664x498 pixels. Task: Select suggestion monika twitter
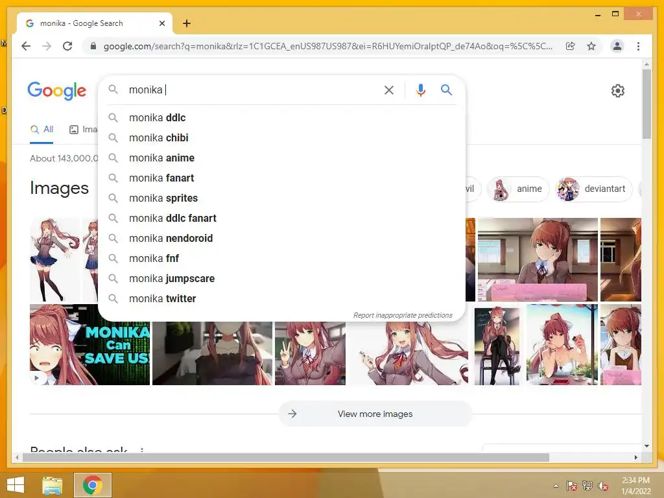pos(281,298)
